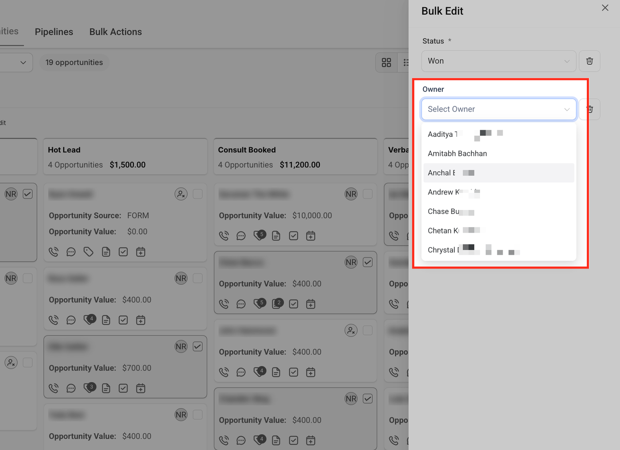Click the tag icon on FORM source card
This screenshot has width=620, height=450.
pyautogui.click(x=89, y=252)
